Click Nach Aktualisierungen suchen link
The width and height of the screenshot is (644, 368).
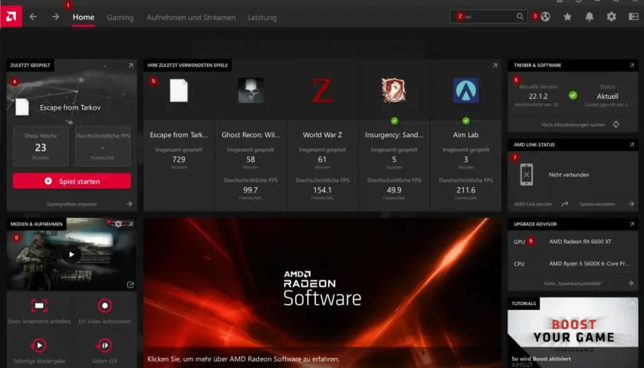(x=573, y=124)
